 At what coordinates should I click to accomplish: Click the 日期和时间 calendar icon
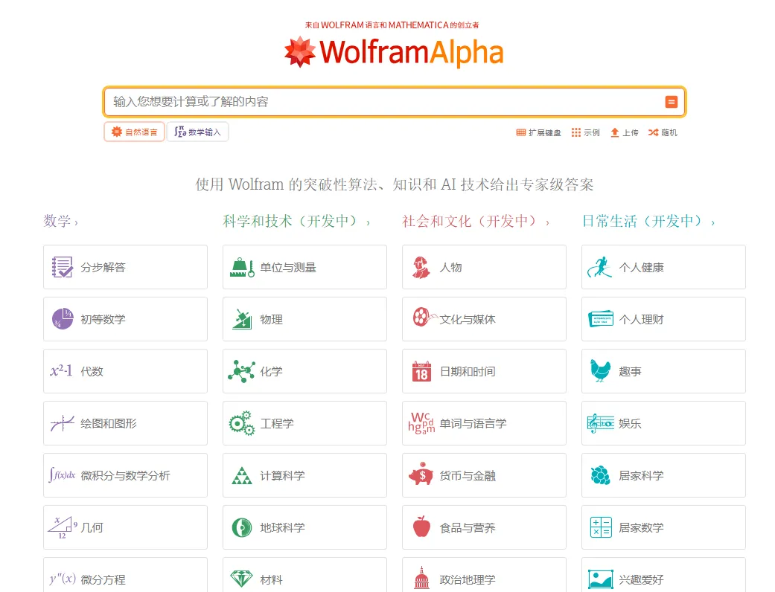(x=421, y=371)
